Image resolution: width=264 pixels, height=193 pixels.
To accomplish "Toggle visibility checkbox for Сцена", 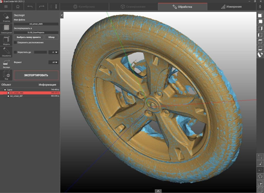I will (5, 90).
